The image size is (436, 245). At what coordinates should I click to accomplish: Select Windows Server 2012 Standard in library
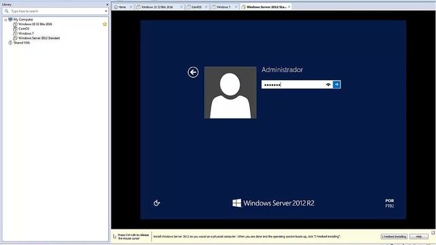pyautogui.click(x=39, y=38)
